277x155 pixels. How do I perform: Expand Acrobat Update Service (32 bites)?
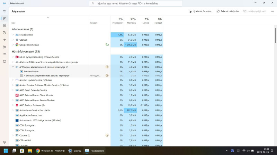(13, 80)
